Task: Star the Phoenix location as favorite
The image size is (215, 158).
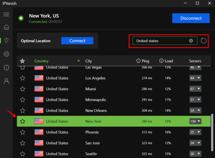Action: (23, 132)
